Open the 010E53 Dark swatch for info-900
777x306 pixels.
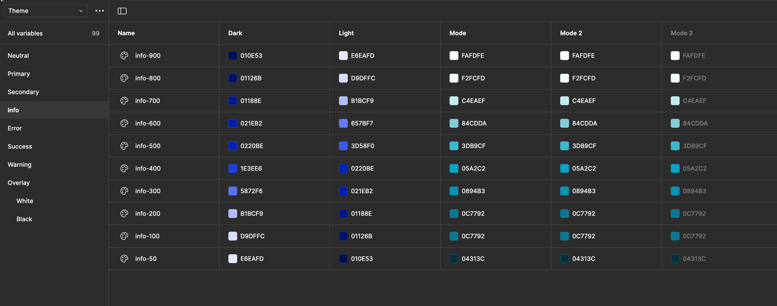(x=232, y=56)
